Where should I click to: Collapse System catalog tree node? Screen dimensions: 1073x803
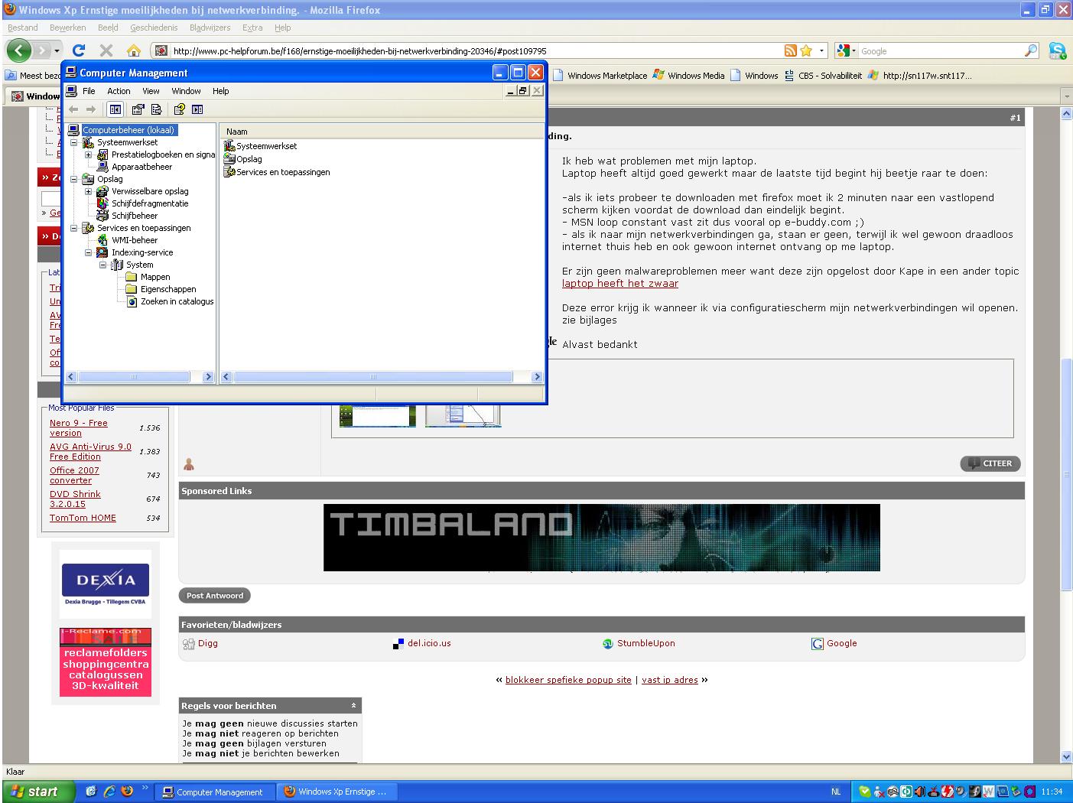(x=103, y=265)
